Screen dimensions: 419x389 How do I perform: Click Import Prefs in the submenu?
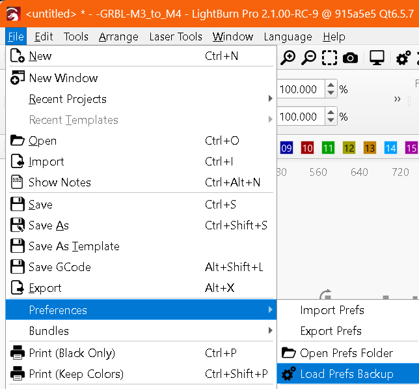click(x=332, y=310)
